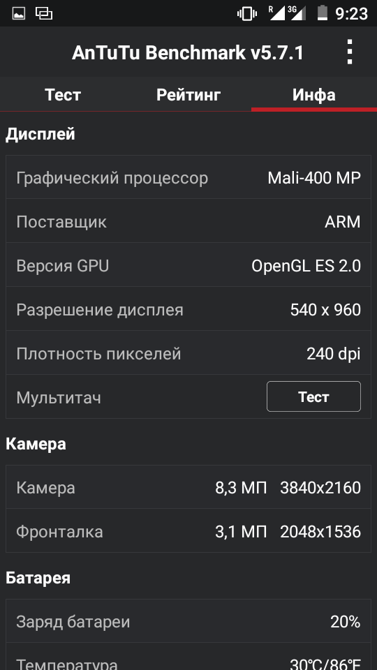
Task: Open the three-dot overflow menu
Action: (350, 52)
